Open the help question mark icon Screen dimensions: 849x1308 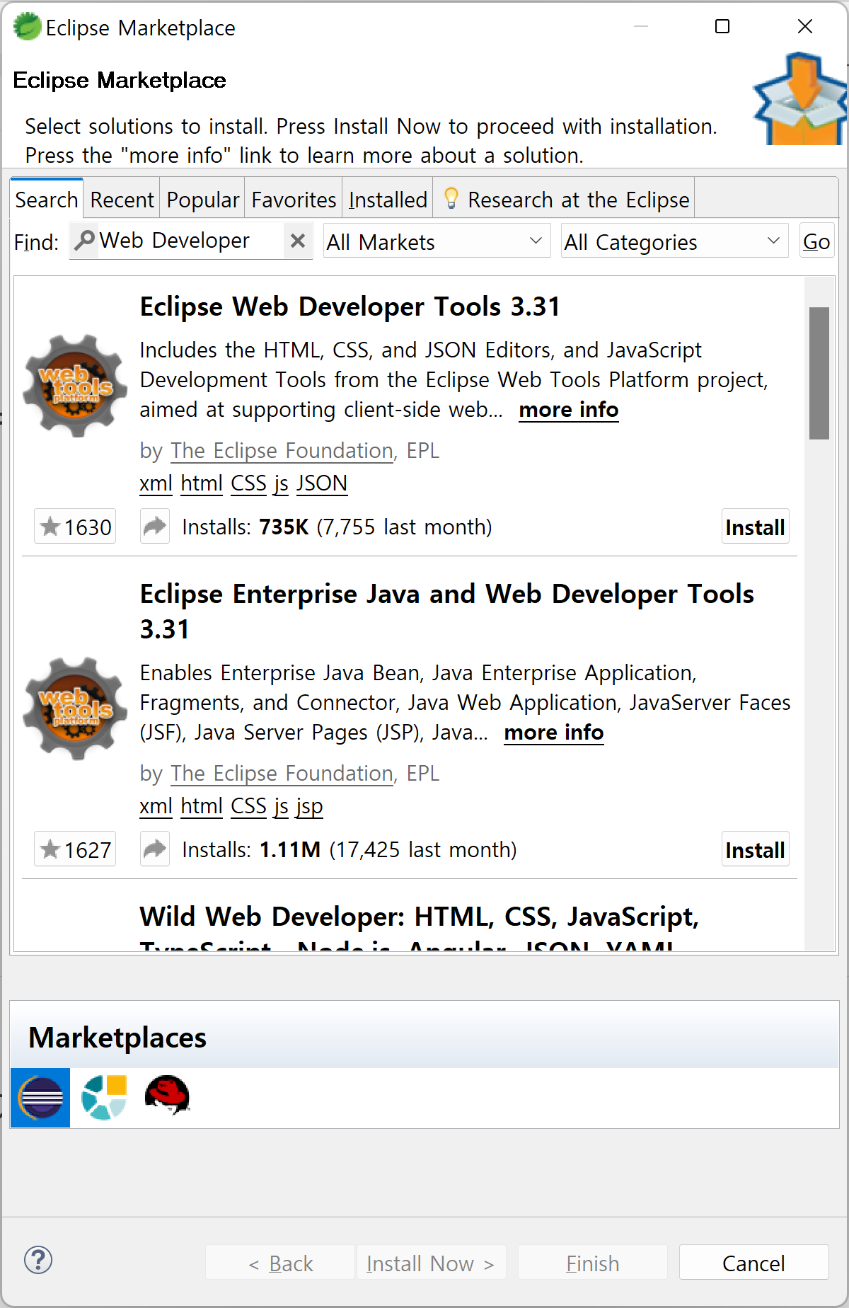pos(38,1260)
